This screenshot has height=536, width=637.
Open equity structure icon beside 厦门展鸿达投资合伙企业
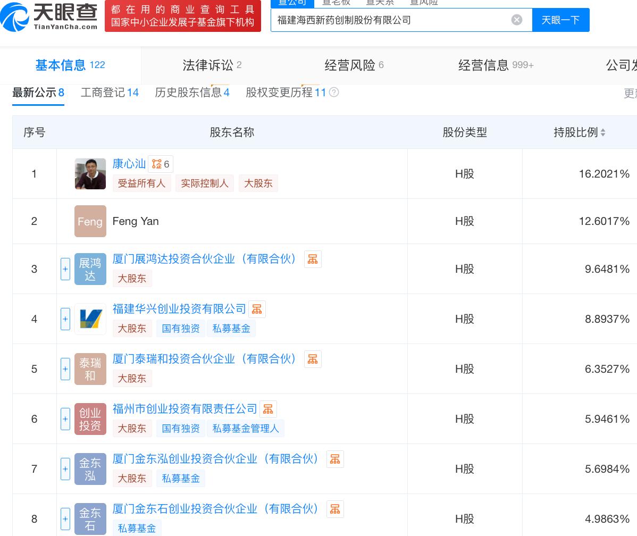click(x=313, y=259)
